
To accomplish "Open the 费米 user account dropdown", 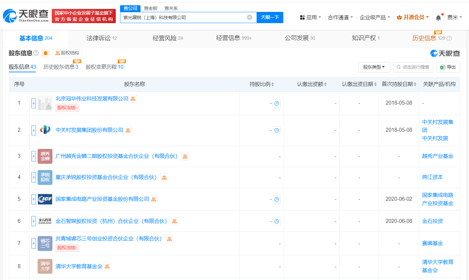I will (x=454, y=17).
